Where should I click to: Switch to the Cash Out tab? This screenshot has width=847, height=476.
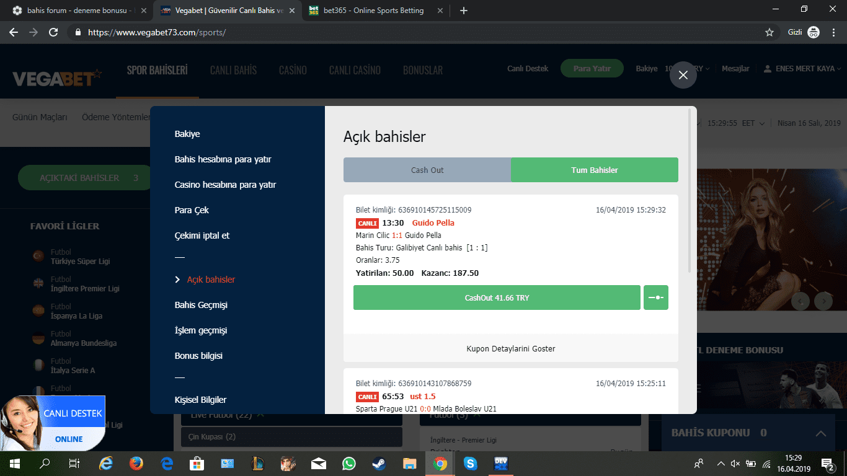coord(427,170)
